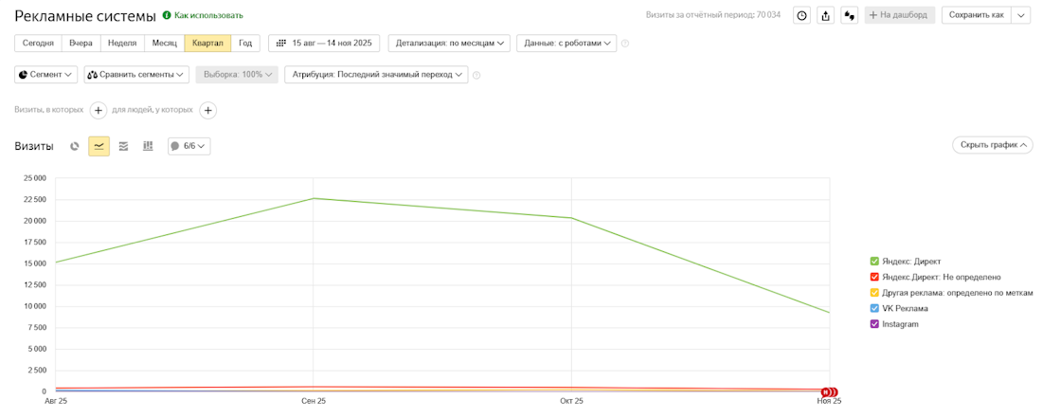Add people condition with plus icon

pos(208,110)
